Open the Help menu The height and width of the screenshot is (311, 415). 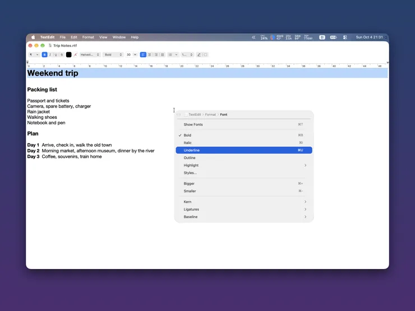click(x=135, y=38)
